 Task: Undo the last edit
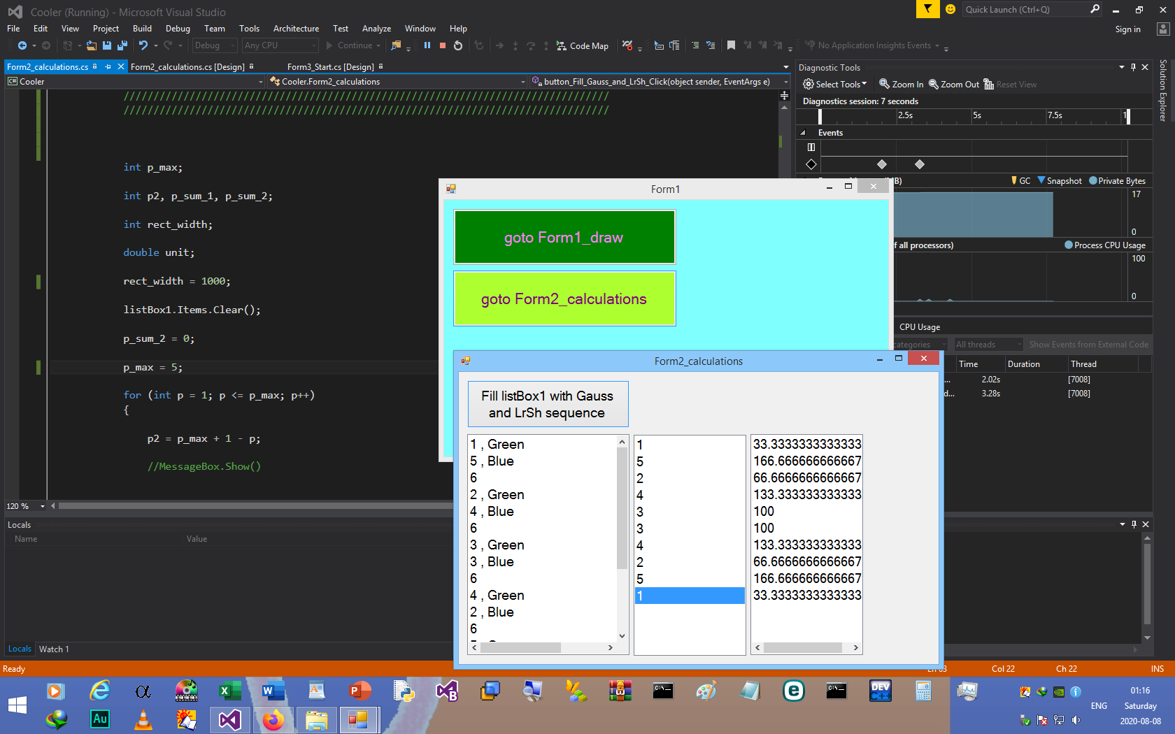tap(143, 45)
